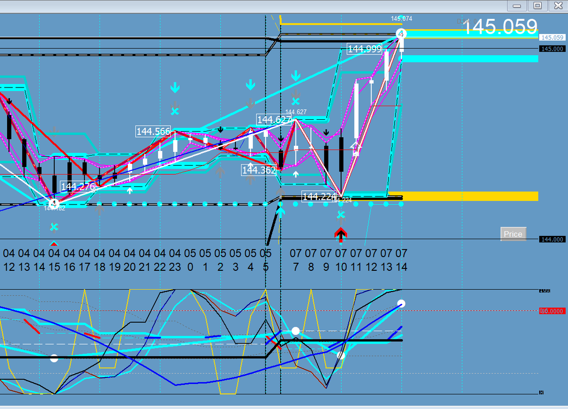This screenshot has width=568, height=409.
Task: Click the small 145.074 high label
Action: pyautogui.click(x=401, y=19)
